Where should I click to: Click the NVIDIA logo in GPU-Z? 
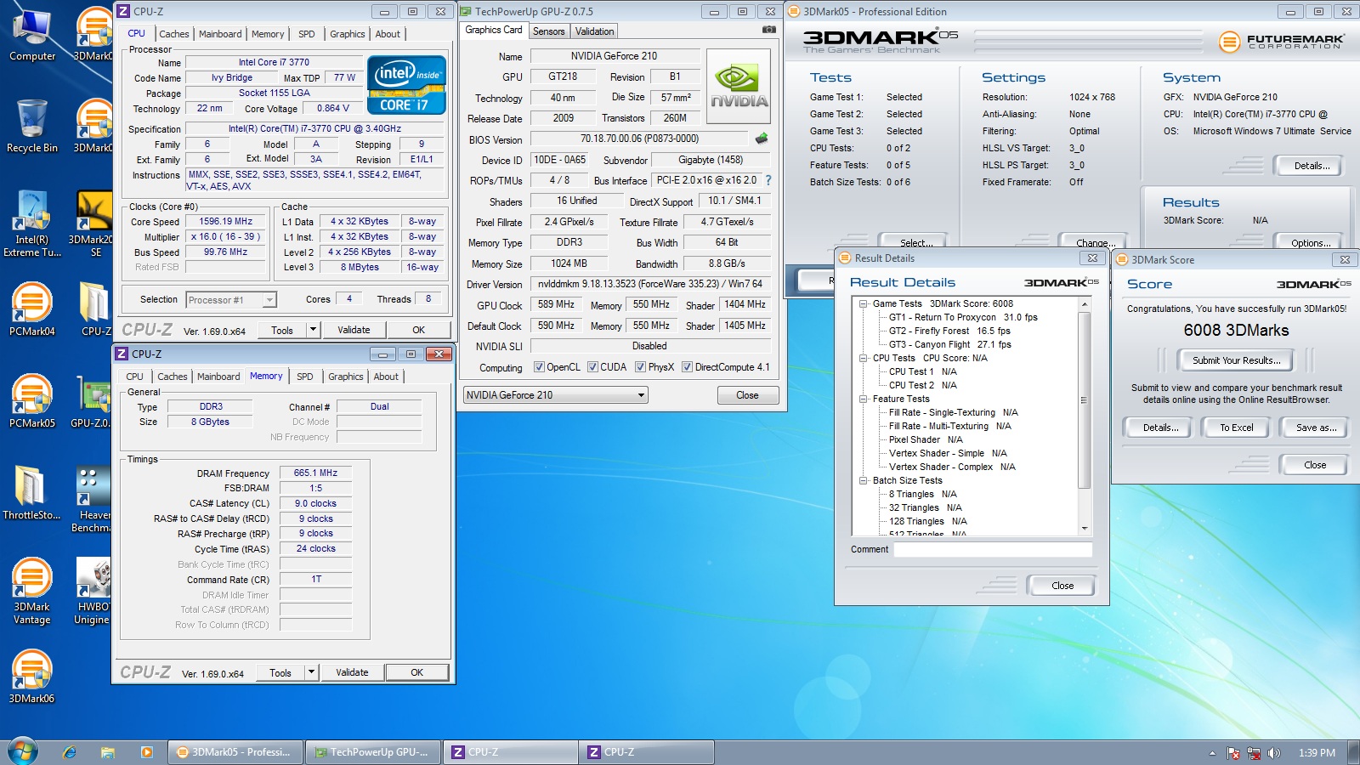pyautogui.click(x=739, y=86)
